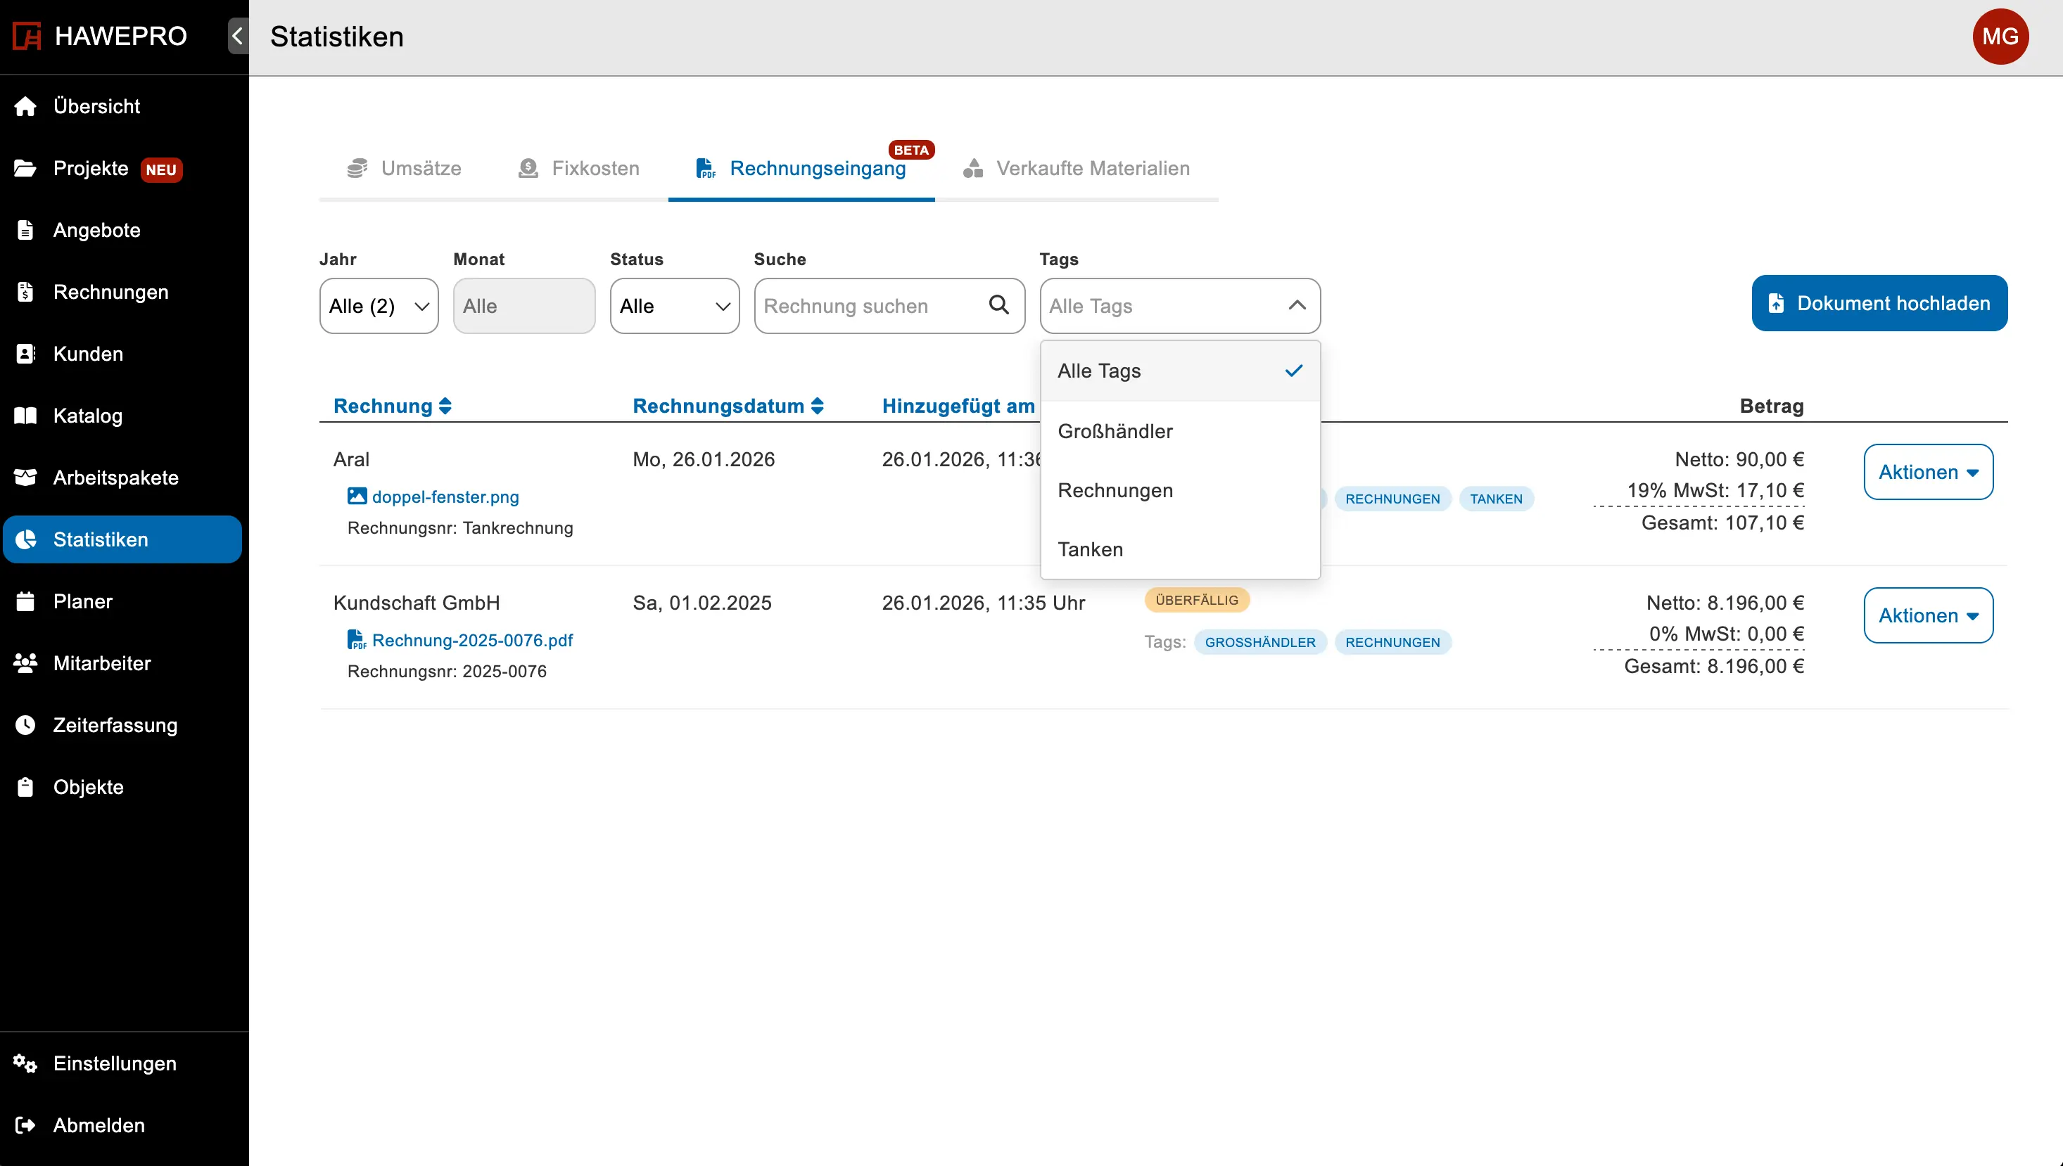Click the Abmelden logout icon
This screenshot has width=2063, height=1166.
click(x=25, y=1125)
